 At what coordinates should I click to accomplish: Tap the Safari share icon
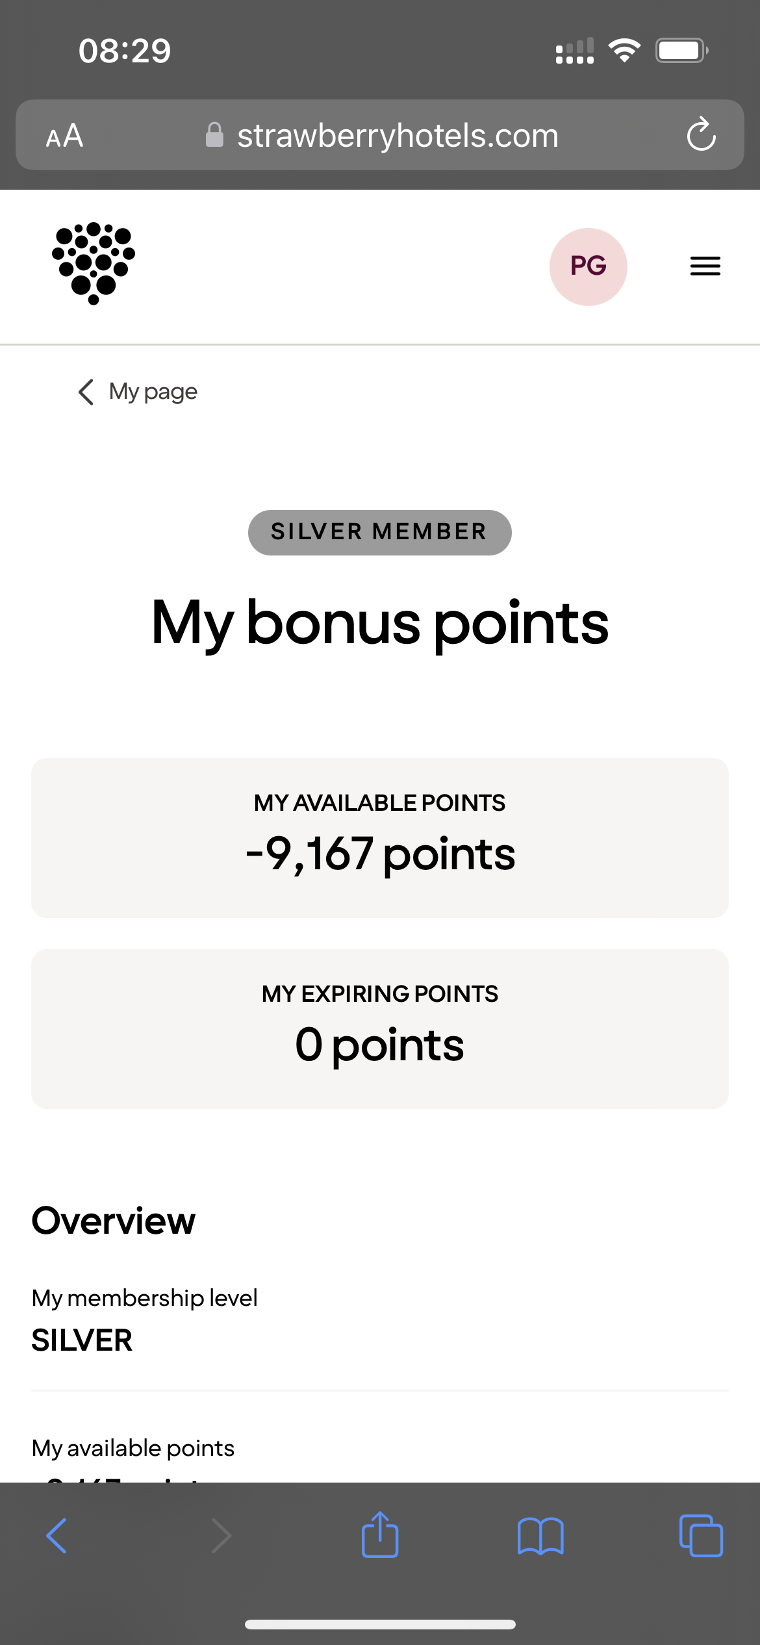pyautogui.click(x=380, y=1535)
